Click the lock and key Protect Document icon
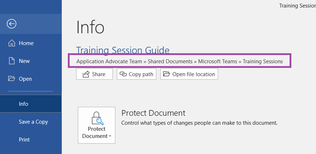This screenshot has height=154, width=316. pyautogui.click(x=97, y=119)
